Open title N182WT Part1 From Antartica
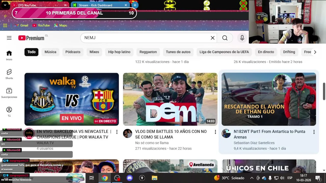 pos(269,134)
